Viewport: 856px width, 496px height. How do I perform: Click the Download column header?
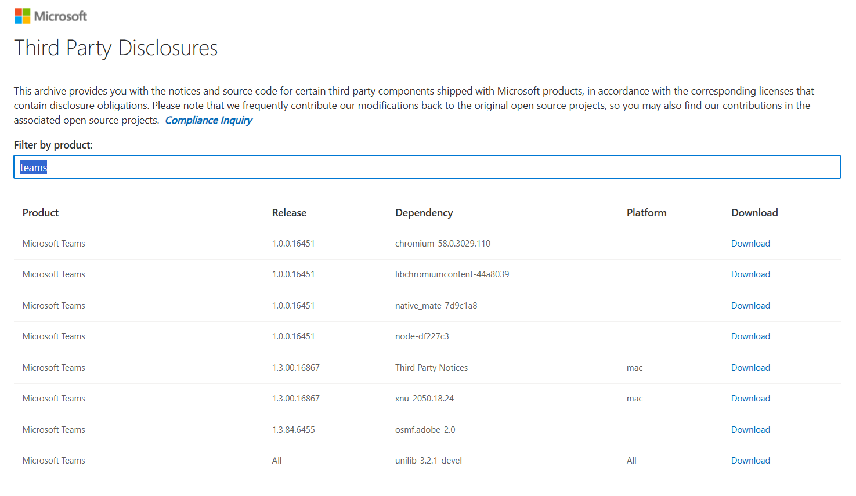click(754, 213)
